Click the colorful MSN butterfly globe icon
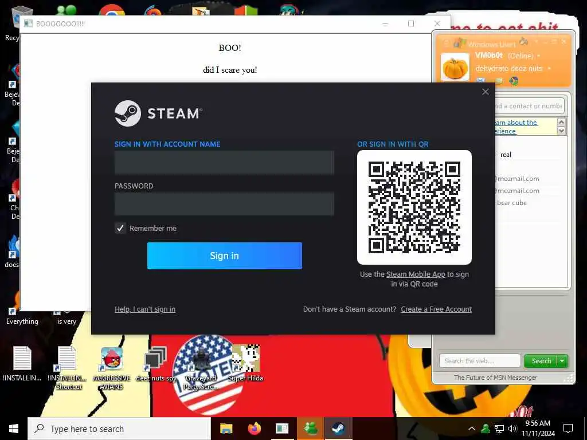The image size is (587, 440). 514,81
